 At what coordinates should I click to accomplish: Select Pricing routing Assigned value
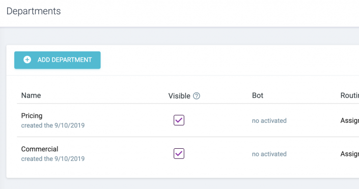[350, 121]
